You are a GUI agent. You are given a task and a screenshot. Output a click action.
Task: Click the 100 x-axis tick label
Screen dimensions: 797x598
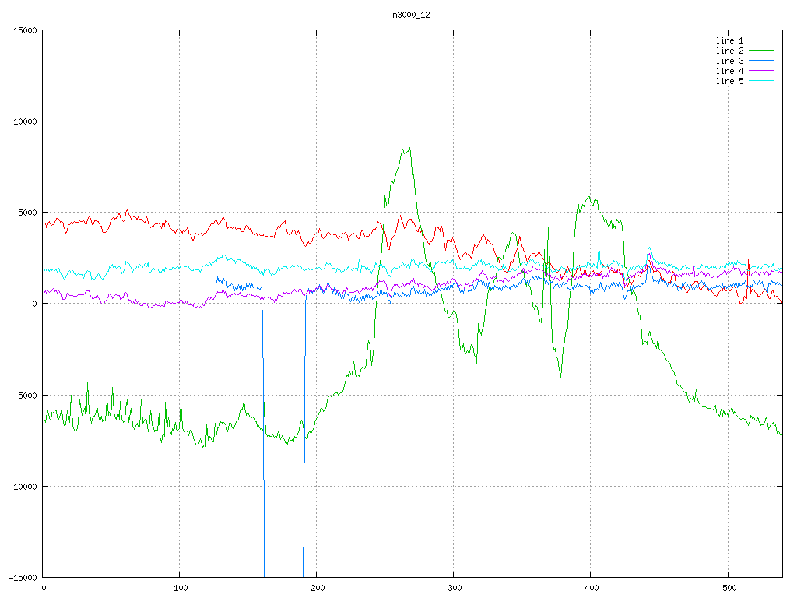click(x=180, y=588)
